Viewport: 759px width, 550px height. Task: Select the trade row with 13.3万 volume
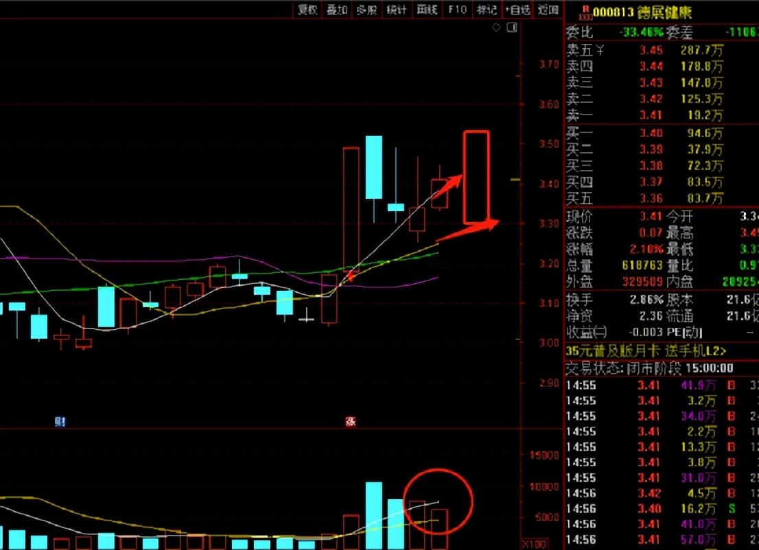click(x=662, y=447)
